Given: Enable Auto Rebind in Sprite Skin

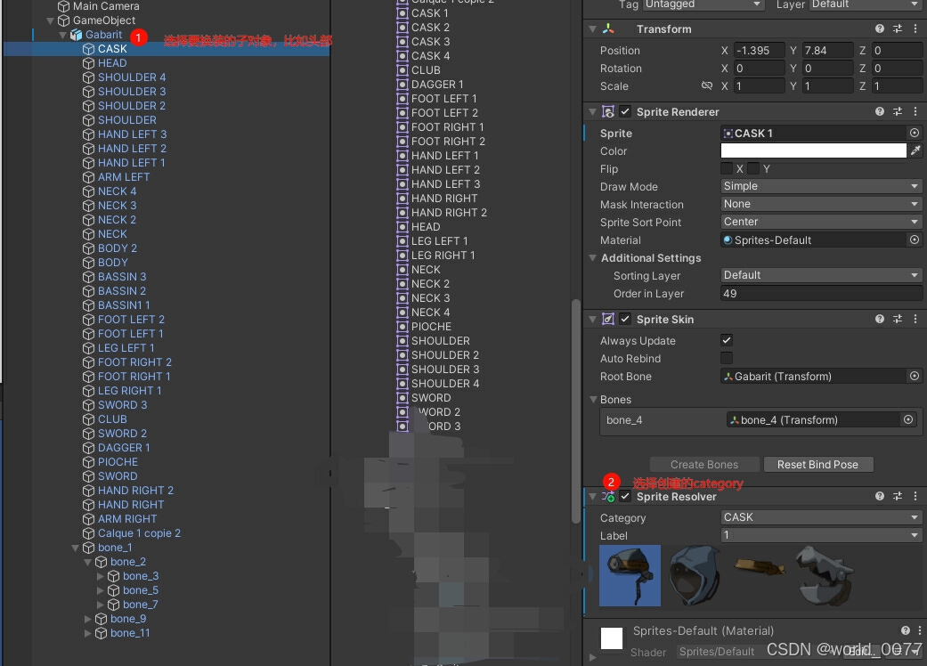Looking at the screenshot, I should click(x=727, y=358).
